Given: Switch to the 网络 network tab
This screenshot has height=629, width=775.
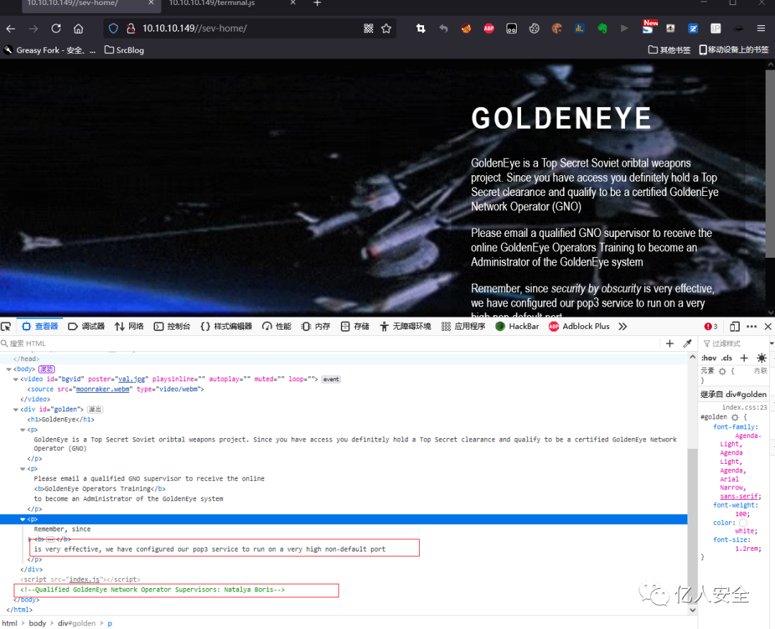Looking at the screenshot, I should (129, 327).
